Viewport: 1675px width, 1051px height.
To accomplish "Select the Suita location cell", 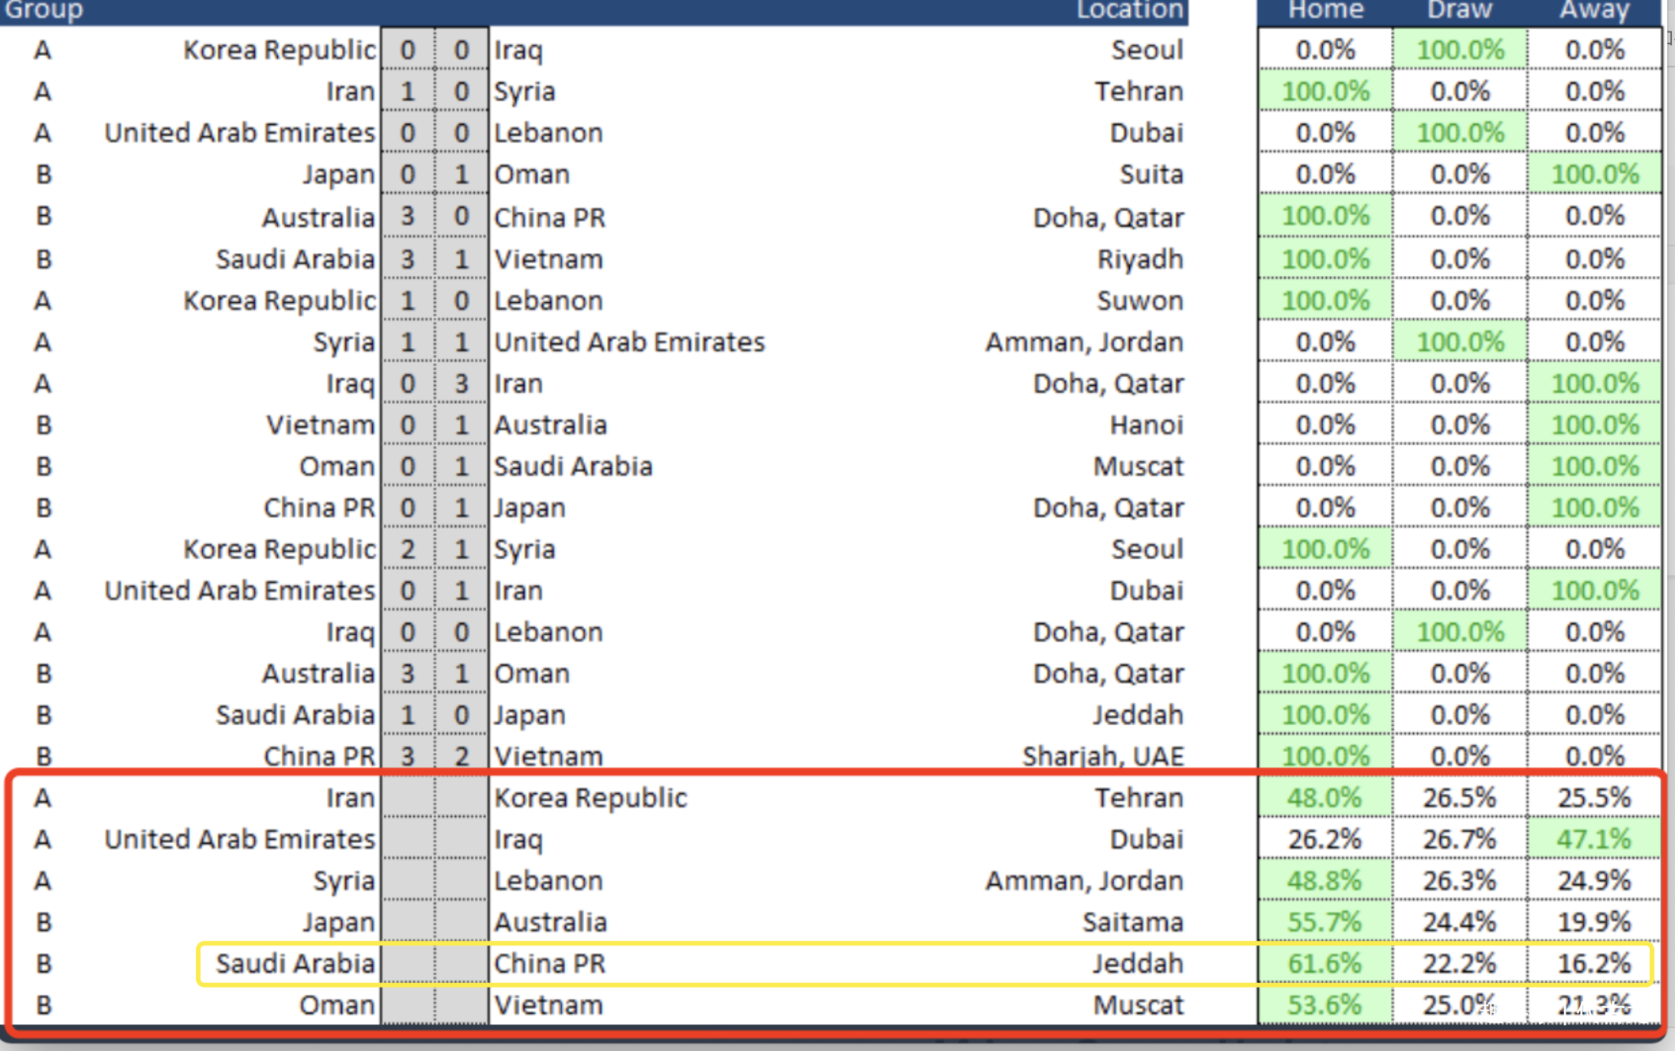I will (x=1151, y=174).
